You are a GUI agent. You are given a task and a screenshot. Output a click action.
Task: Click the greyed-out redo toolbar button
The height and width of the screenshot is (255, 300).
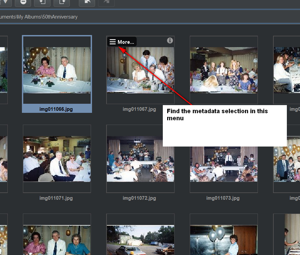click(107, 2)
